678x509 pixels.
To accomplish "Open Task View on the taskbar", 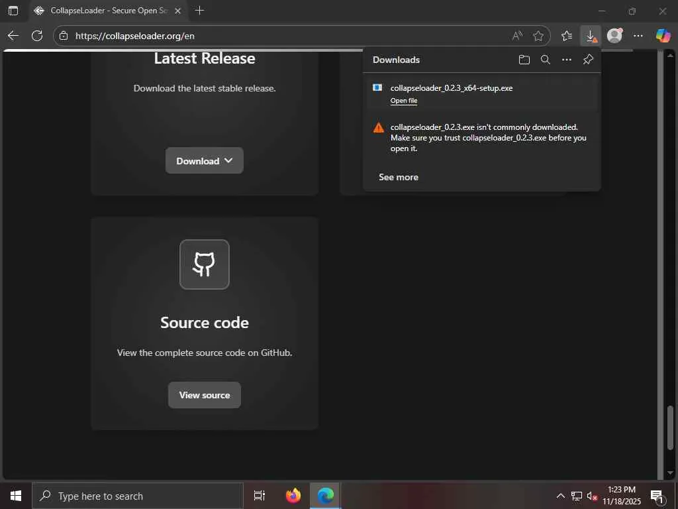I will (x=260, y=496).
